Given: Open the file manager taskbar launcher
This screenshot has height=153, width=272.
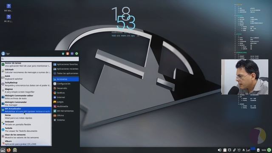Looking at the screenshot, I should (15, 150).
